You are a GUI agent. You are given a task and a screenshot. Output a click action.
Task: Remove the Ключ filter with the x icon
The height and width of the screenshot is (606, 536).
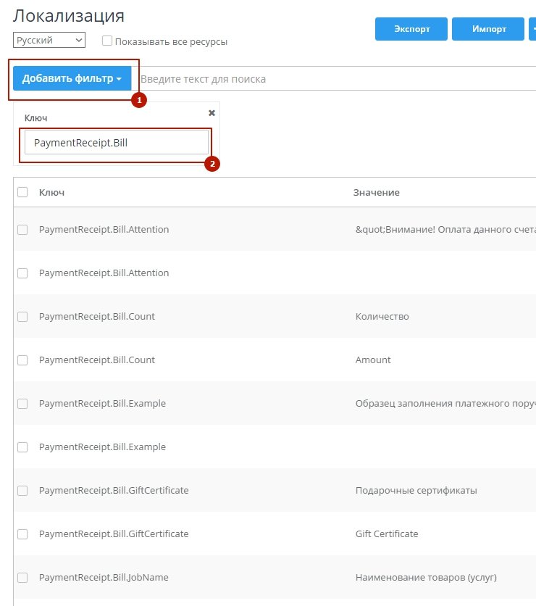212,113
